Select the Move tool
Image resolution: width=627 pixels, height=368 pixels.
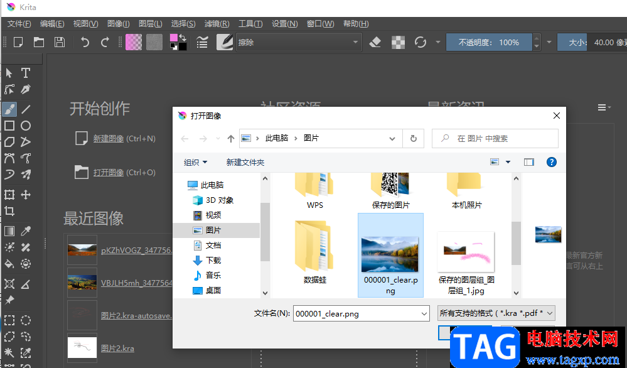26,195
